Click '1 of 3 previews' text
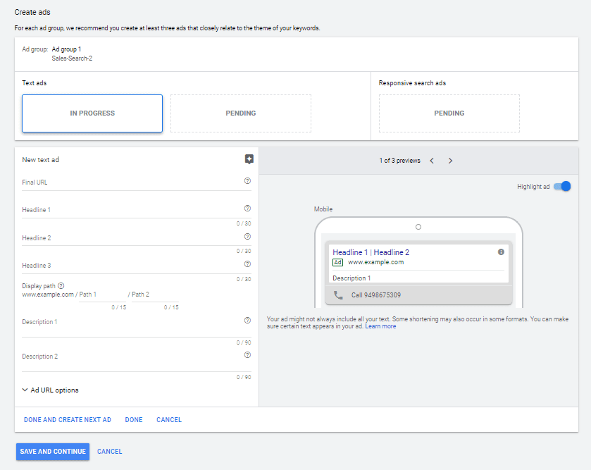Viewport: 591px width, 470px height. click(399, 161)
